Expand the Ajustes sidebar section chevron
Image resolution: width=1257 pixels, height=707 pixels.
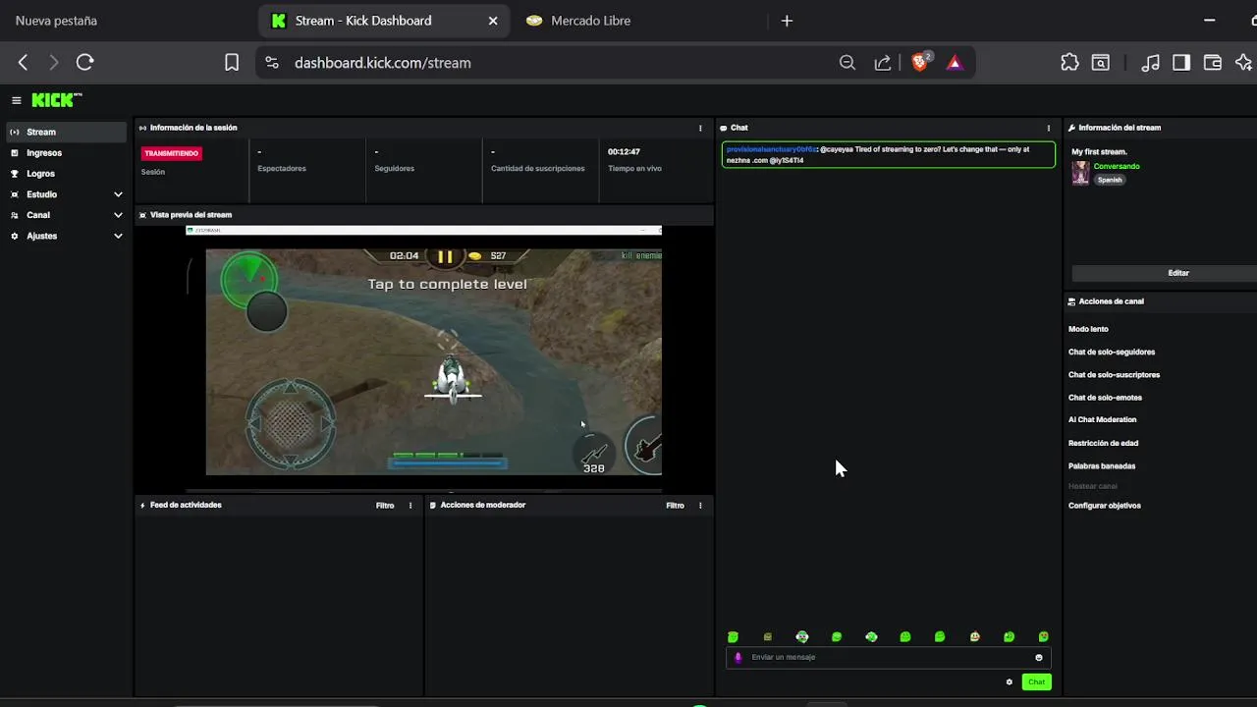pos(118,236)
